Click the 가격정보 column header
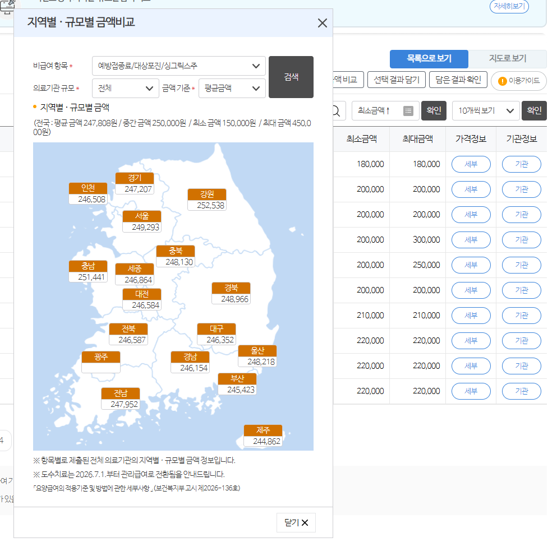Screen dimensions: 557x542 click(x=471, y=139)
